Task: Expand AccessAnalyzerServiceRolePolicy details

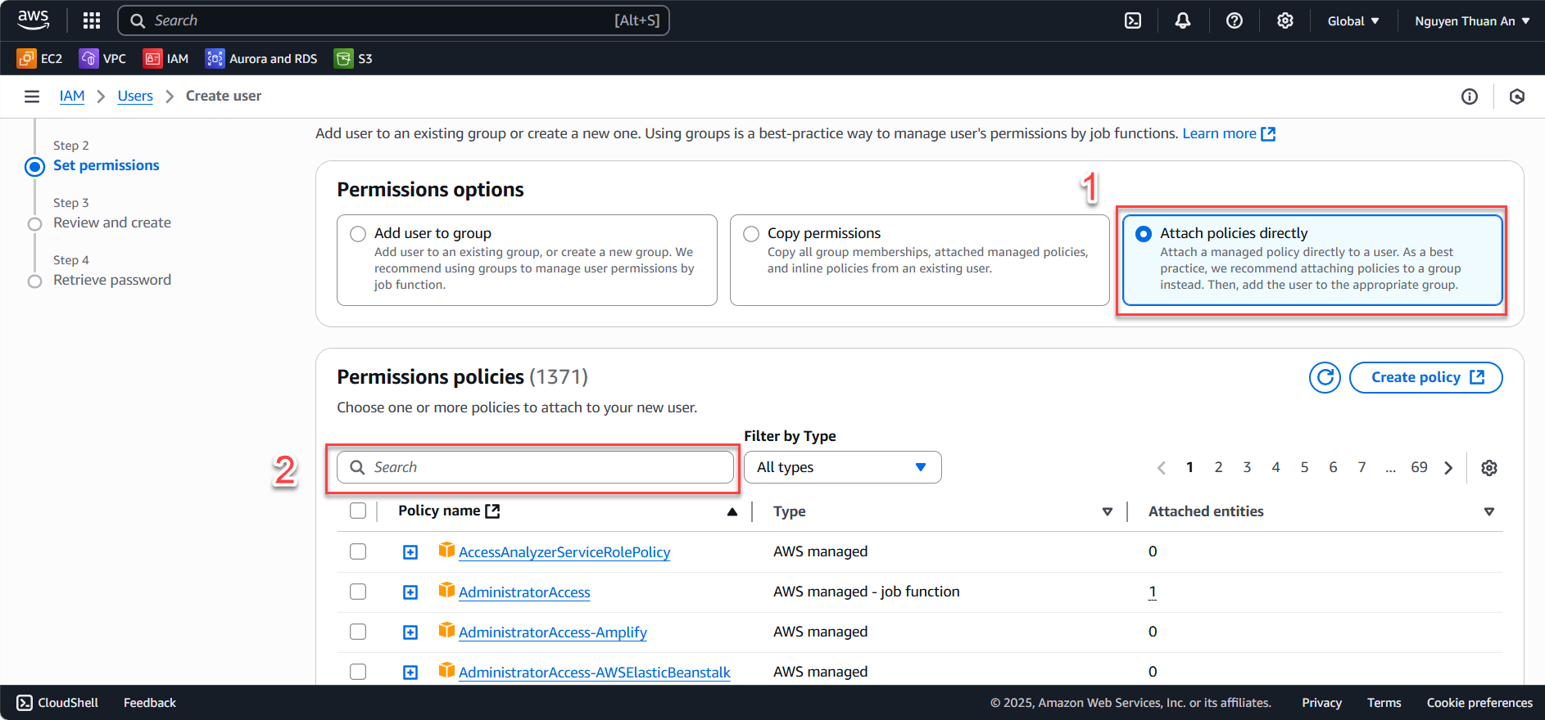Action: point(410,552)
